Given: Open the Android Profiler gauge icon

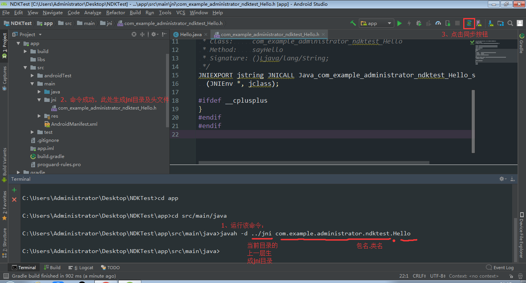Looking at the screenshot, I should [x=438, y=23].
